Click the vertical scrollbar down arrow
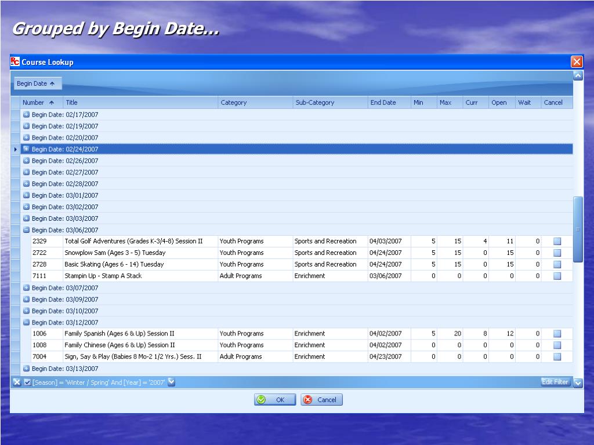Viewport: 594px width, 445px height. 578,382
